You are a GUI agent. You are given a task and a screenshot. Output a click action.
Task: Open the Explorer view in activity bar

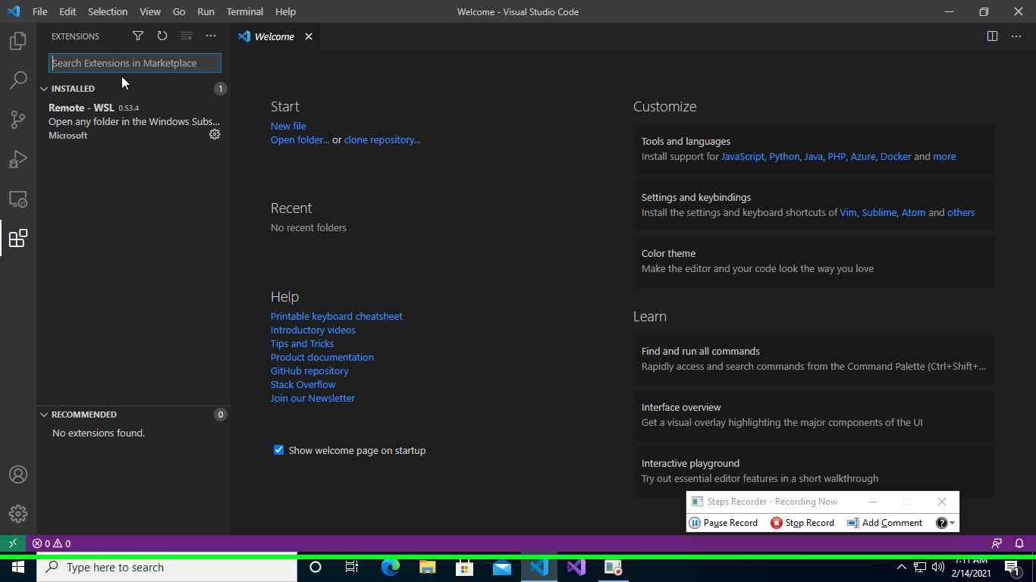(x=18, y=41)
